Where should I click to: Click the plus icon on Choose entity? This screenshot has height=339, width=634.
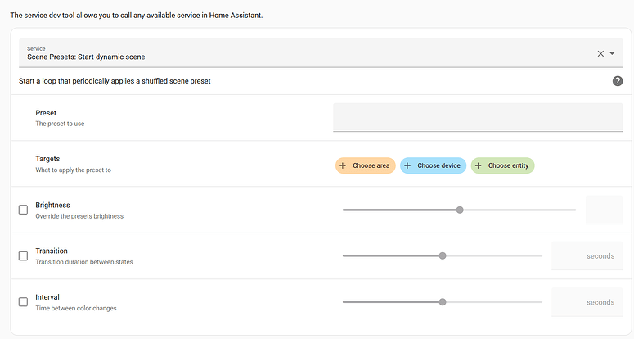[478, 165]
